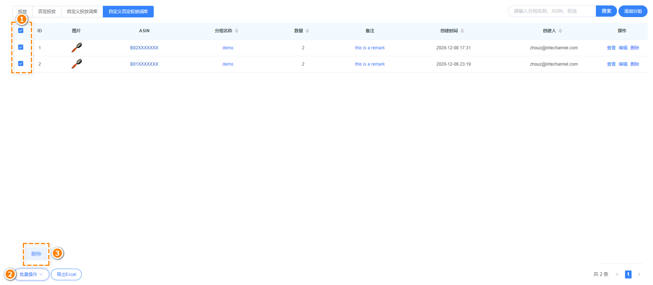Click 编辑 for the B01XXXXXXX row
This screenshot has width=653, height=285.
pos(623,64)
